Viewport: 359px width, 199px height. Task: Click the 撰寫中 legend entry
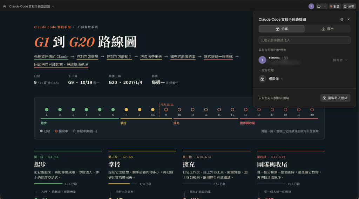pyautogui.click(x=61, y=131)
